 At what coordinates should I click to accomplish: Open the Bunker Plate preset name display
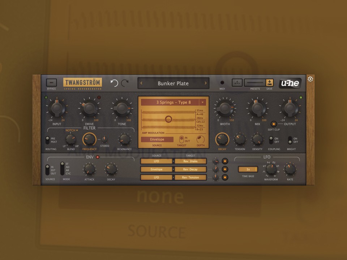pos(173,83)
